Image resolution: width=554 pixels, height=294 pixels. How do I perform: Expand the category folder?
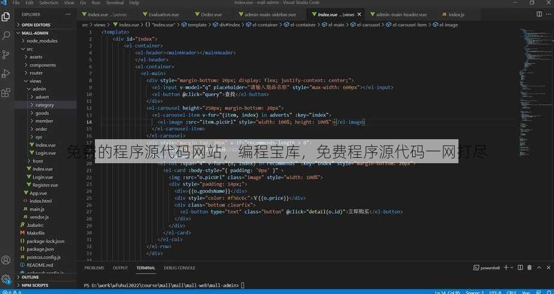click(46, 105)
